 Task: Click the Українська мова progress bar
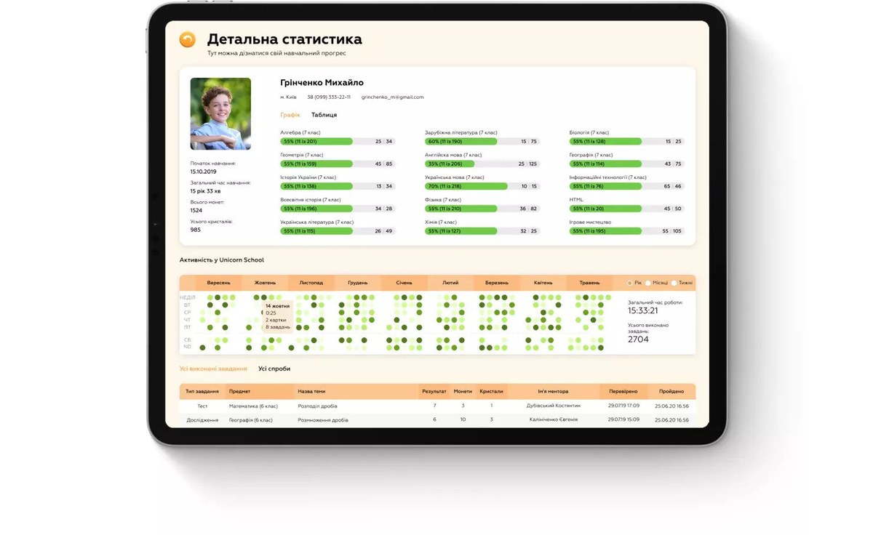point(461,186)
